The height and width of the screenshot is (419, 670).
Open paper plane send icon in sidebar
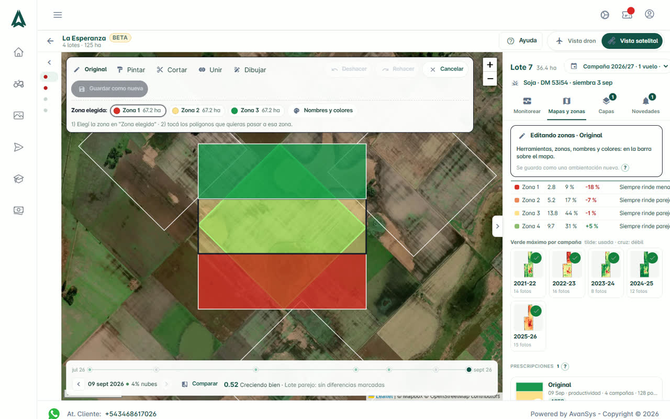point(18,147)
